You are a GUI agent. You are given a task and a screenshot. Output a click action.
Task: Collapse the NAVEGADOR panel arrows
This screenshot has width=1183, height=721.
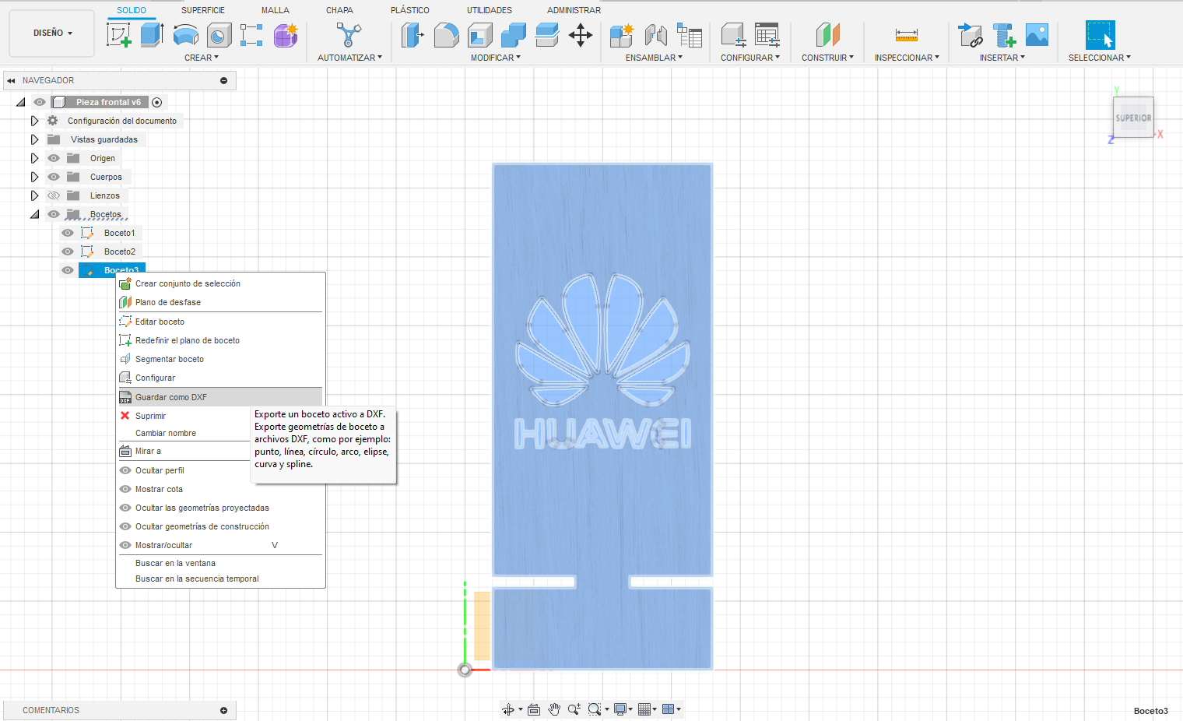(11, 80)
